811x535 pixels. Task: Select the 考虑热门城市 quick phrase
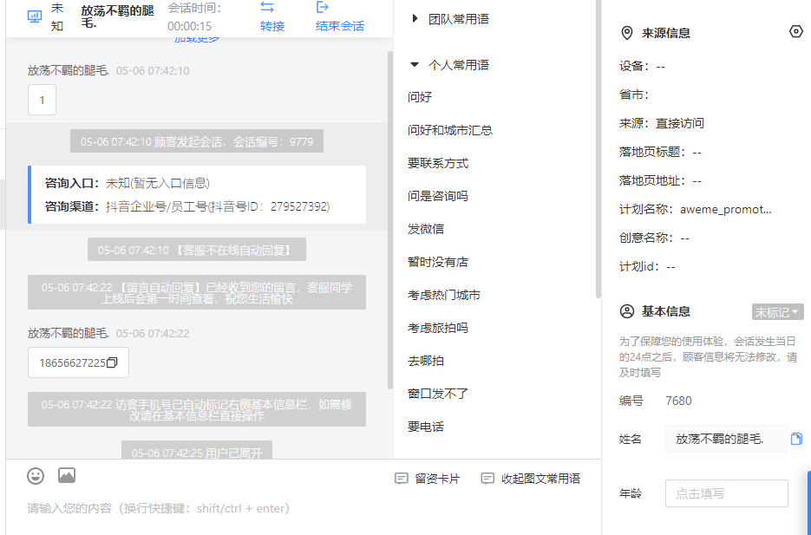[444, 295]
